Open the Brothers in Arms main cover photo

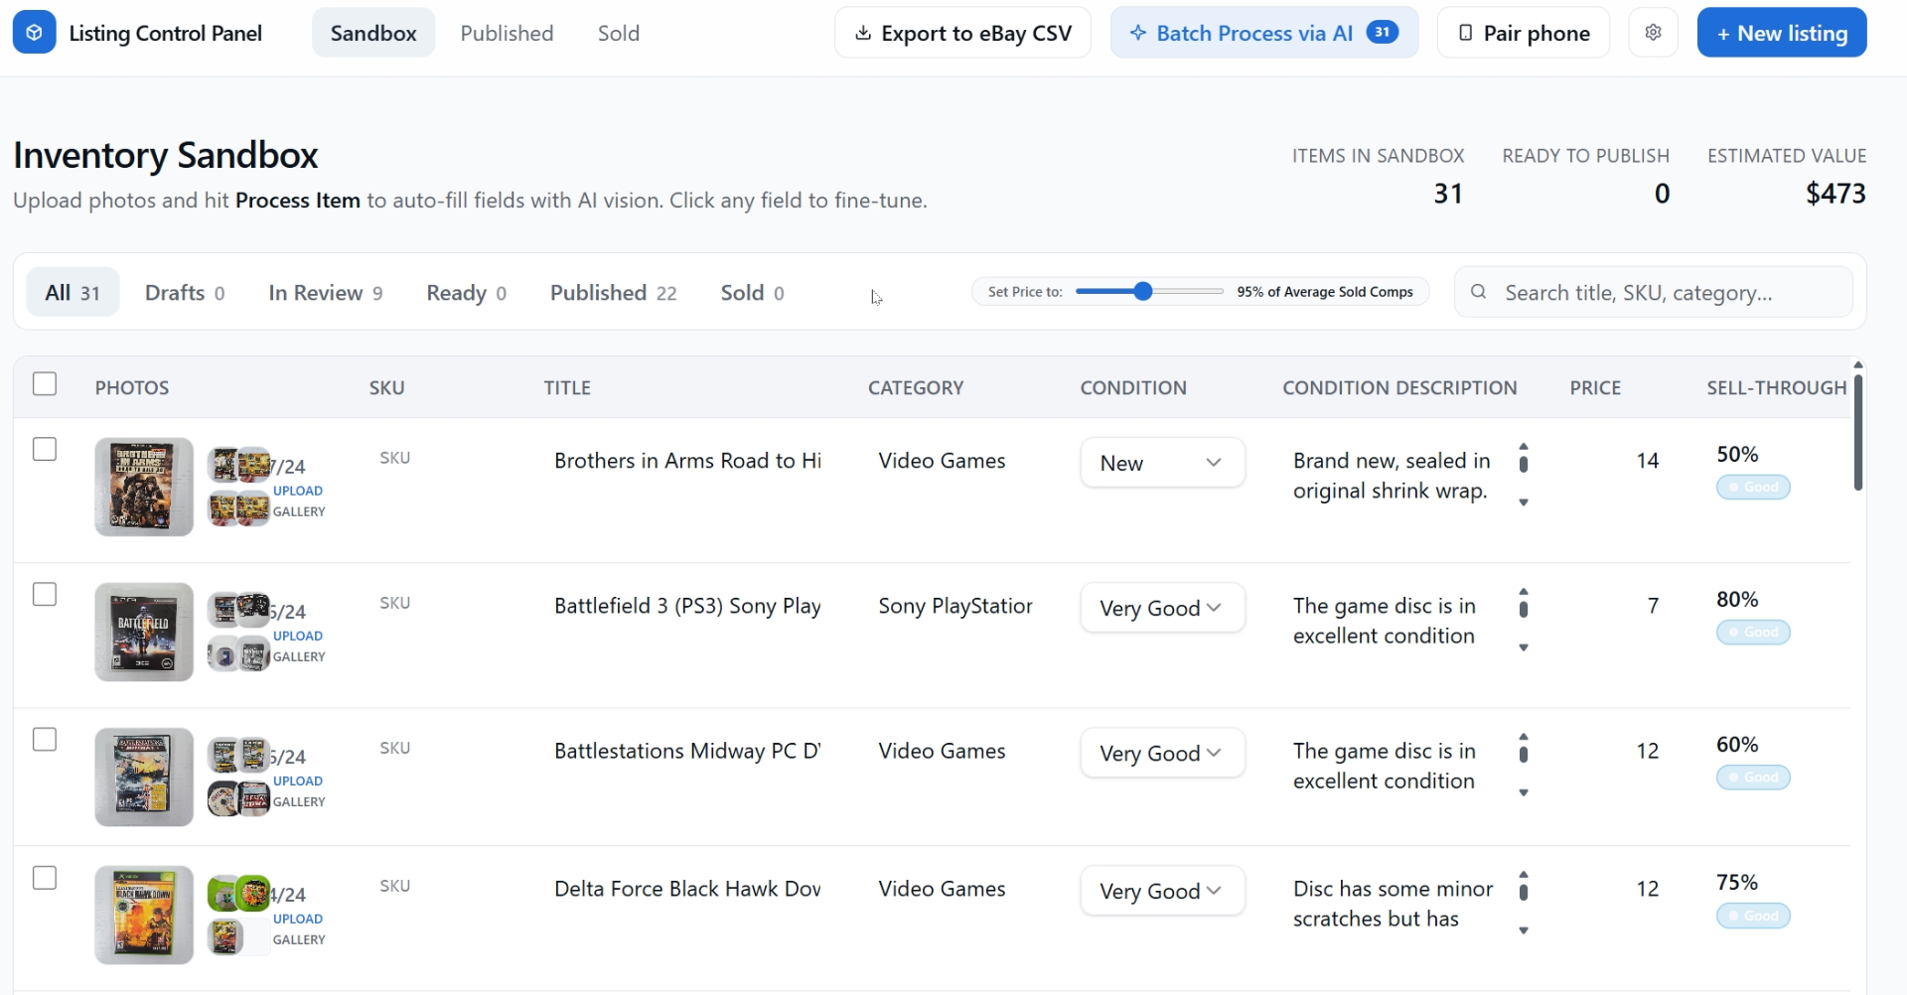tap(144, 487)
